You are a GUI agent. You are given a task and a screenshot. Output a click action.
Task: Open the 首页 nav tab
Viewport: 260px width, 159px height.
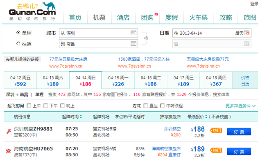coord(75,18)
